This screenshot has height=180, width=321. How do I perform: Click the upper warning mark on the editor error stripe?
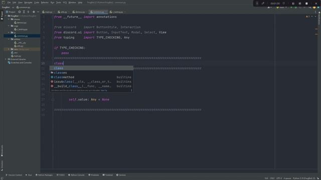pos(316,29)
